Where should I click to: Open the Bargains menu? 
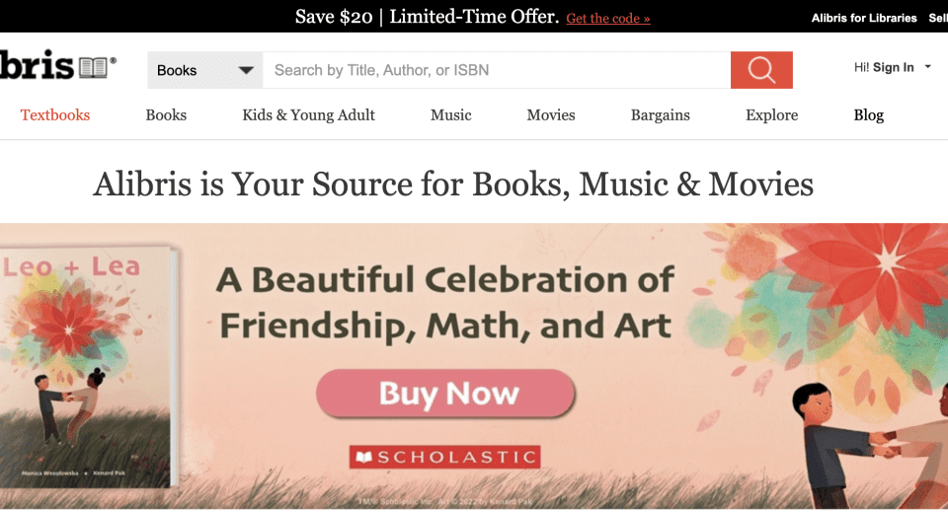[x=661, y=115]
